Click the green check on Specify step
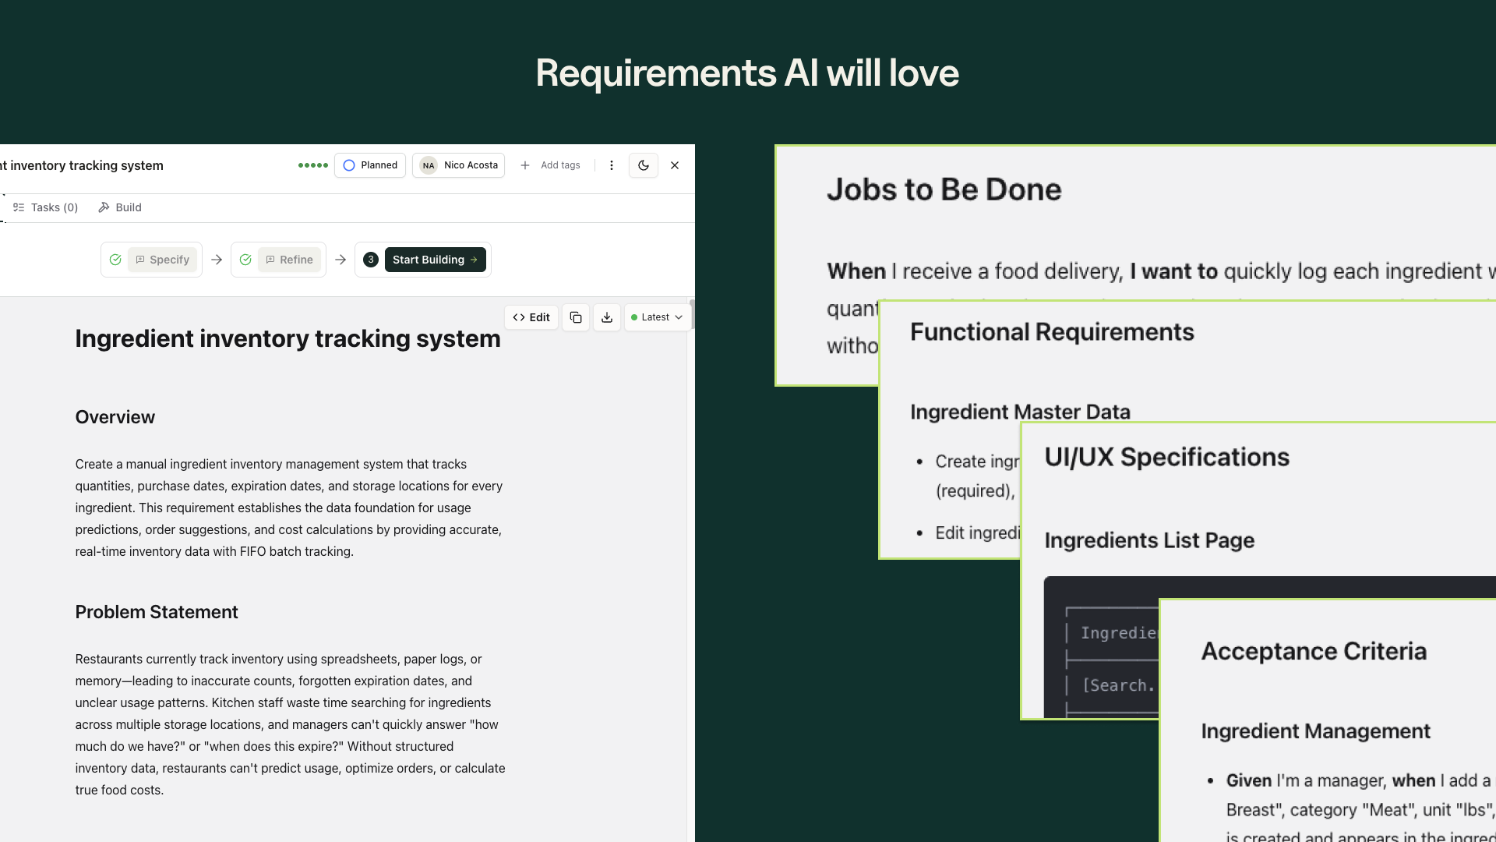 pos(115,260)
